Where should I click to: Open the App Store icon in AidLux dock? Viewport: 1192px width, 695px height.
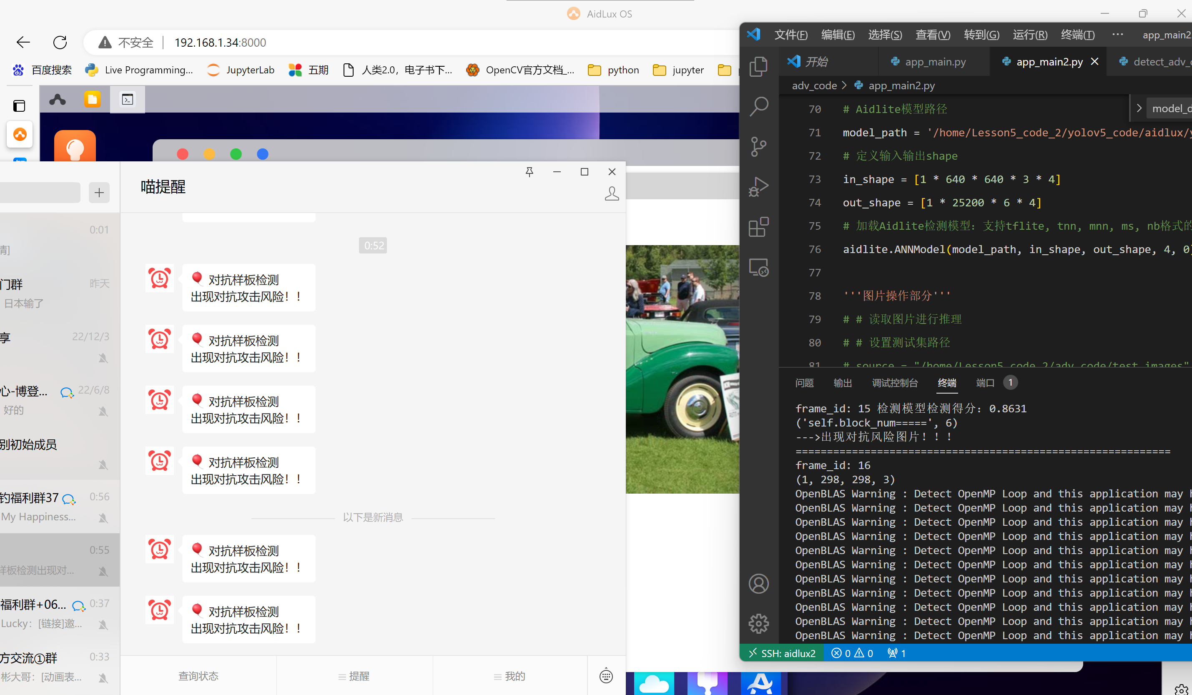[x=760, y=684]
